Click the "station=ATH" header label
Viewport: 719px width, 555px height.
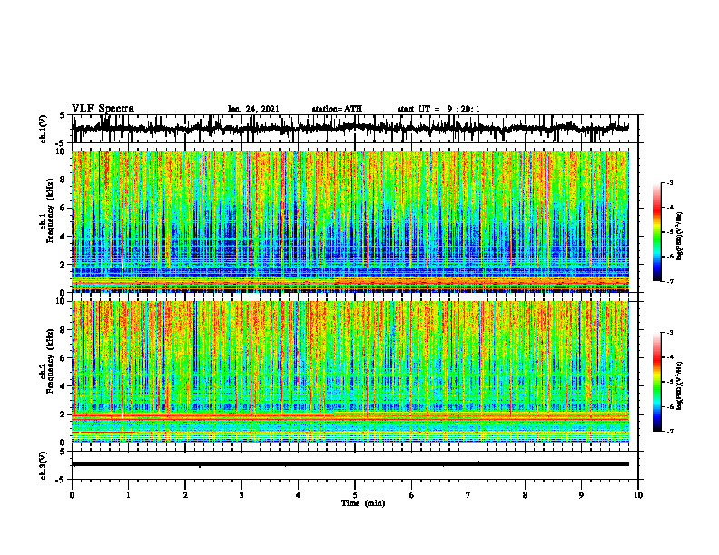[x=337, y=109]
